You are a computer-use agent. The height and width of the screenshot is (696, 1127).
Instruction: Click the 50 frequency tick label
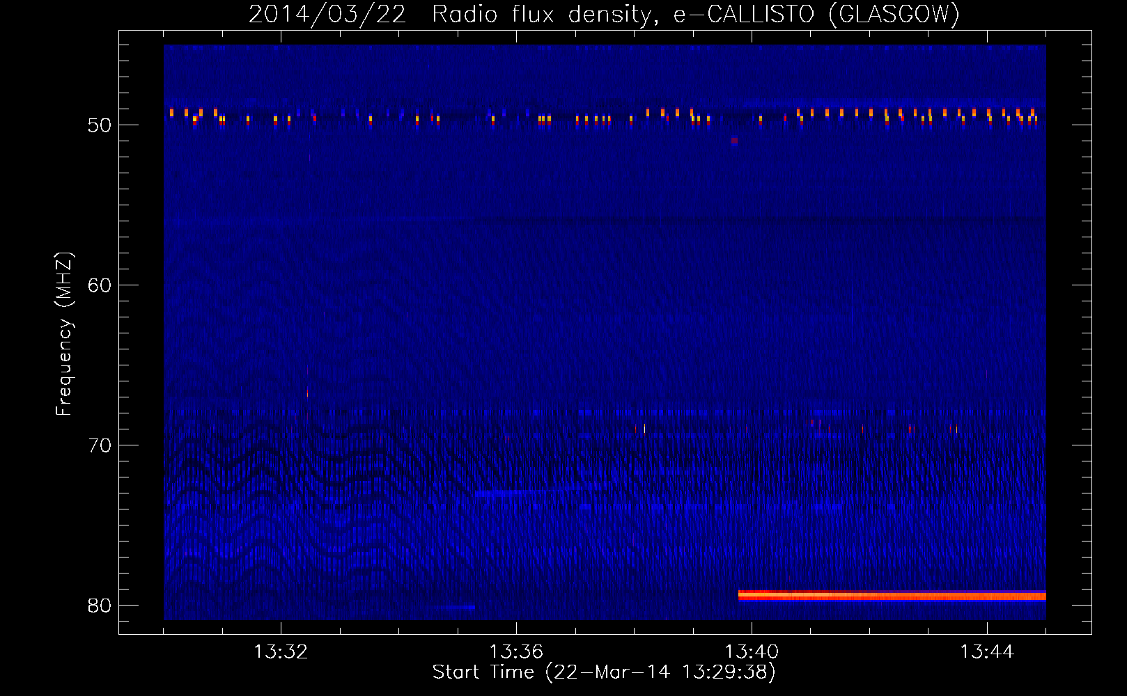click(100, 125)
